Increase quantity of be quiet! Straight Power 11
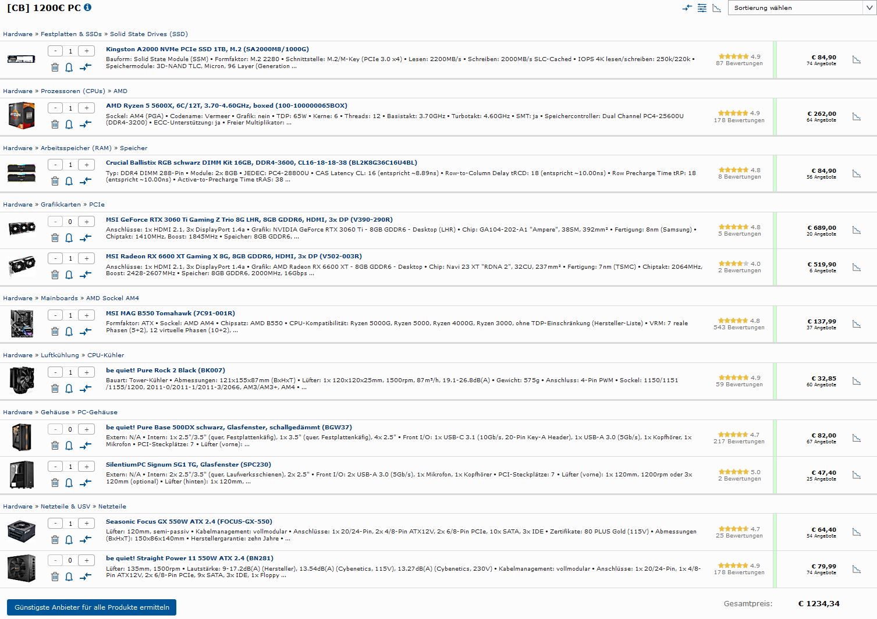877x619 pixels. (87, 560)
